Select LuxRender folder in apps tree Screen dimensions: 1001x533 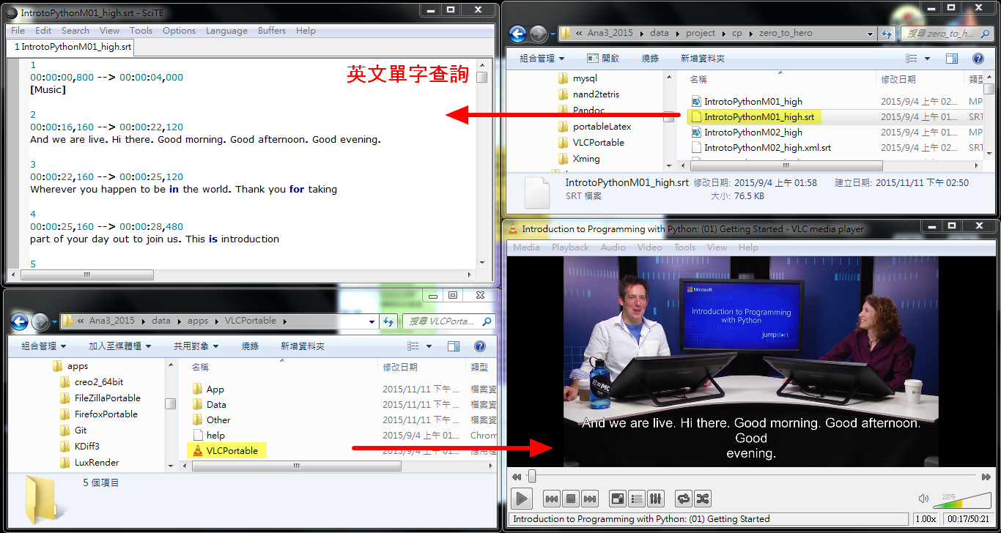click(89, 463)
